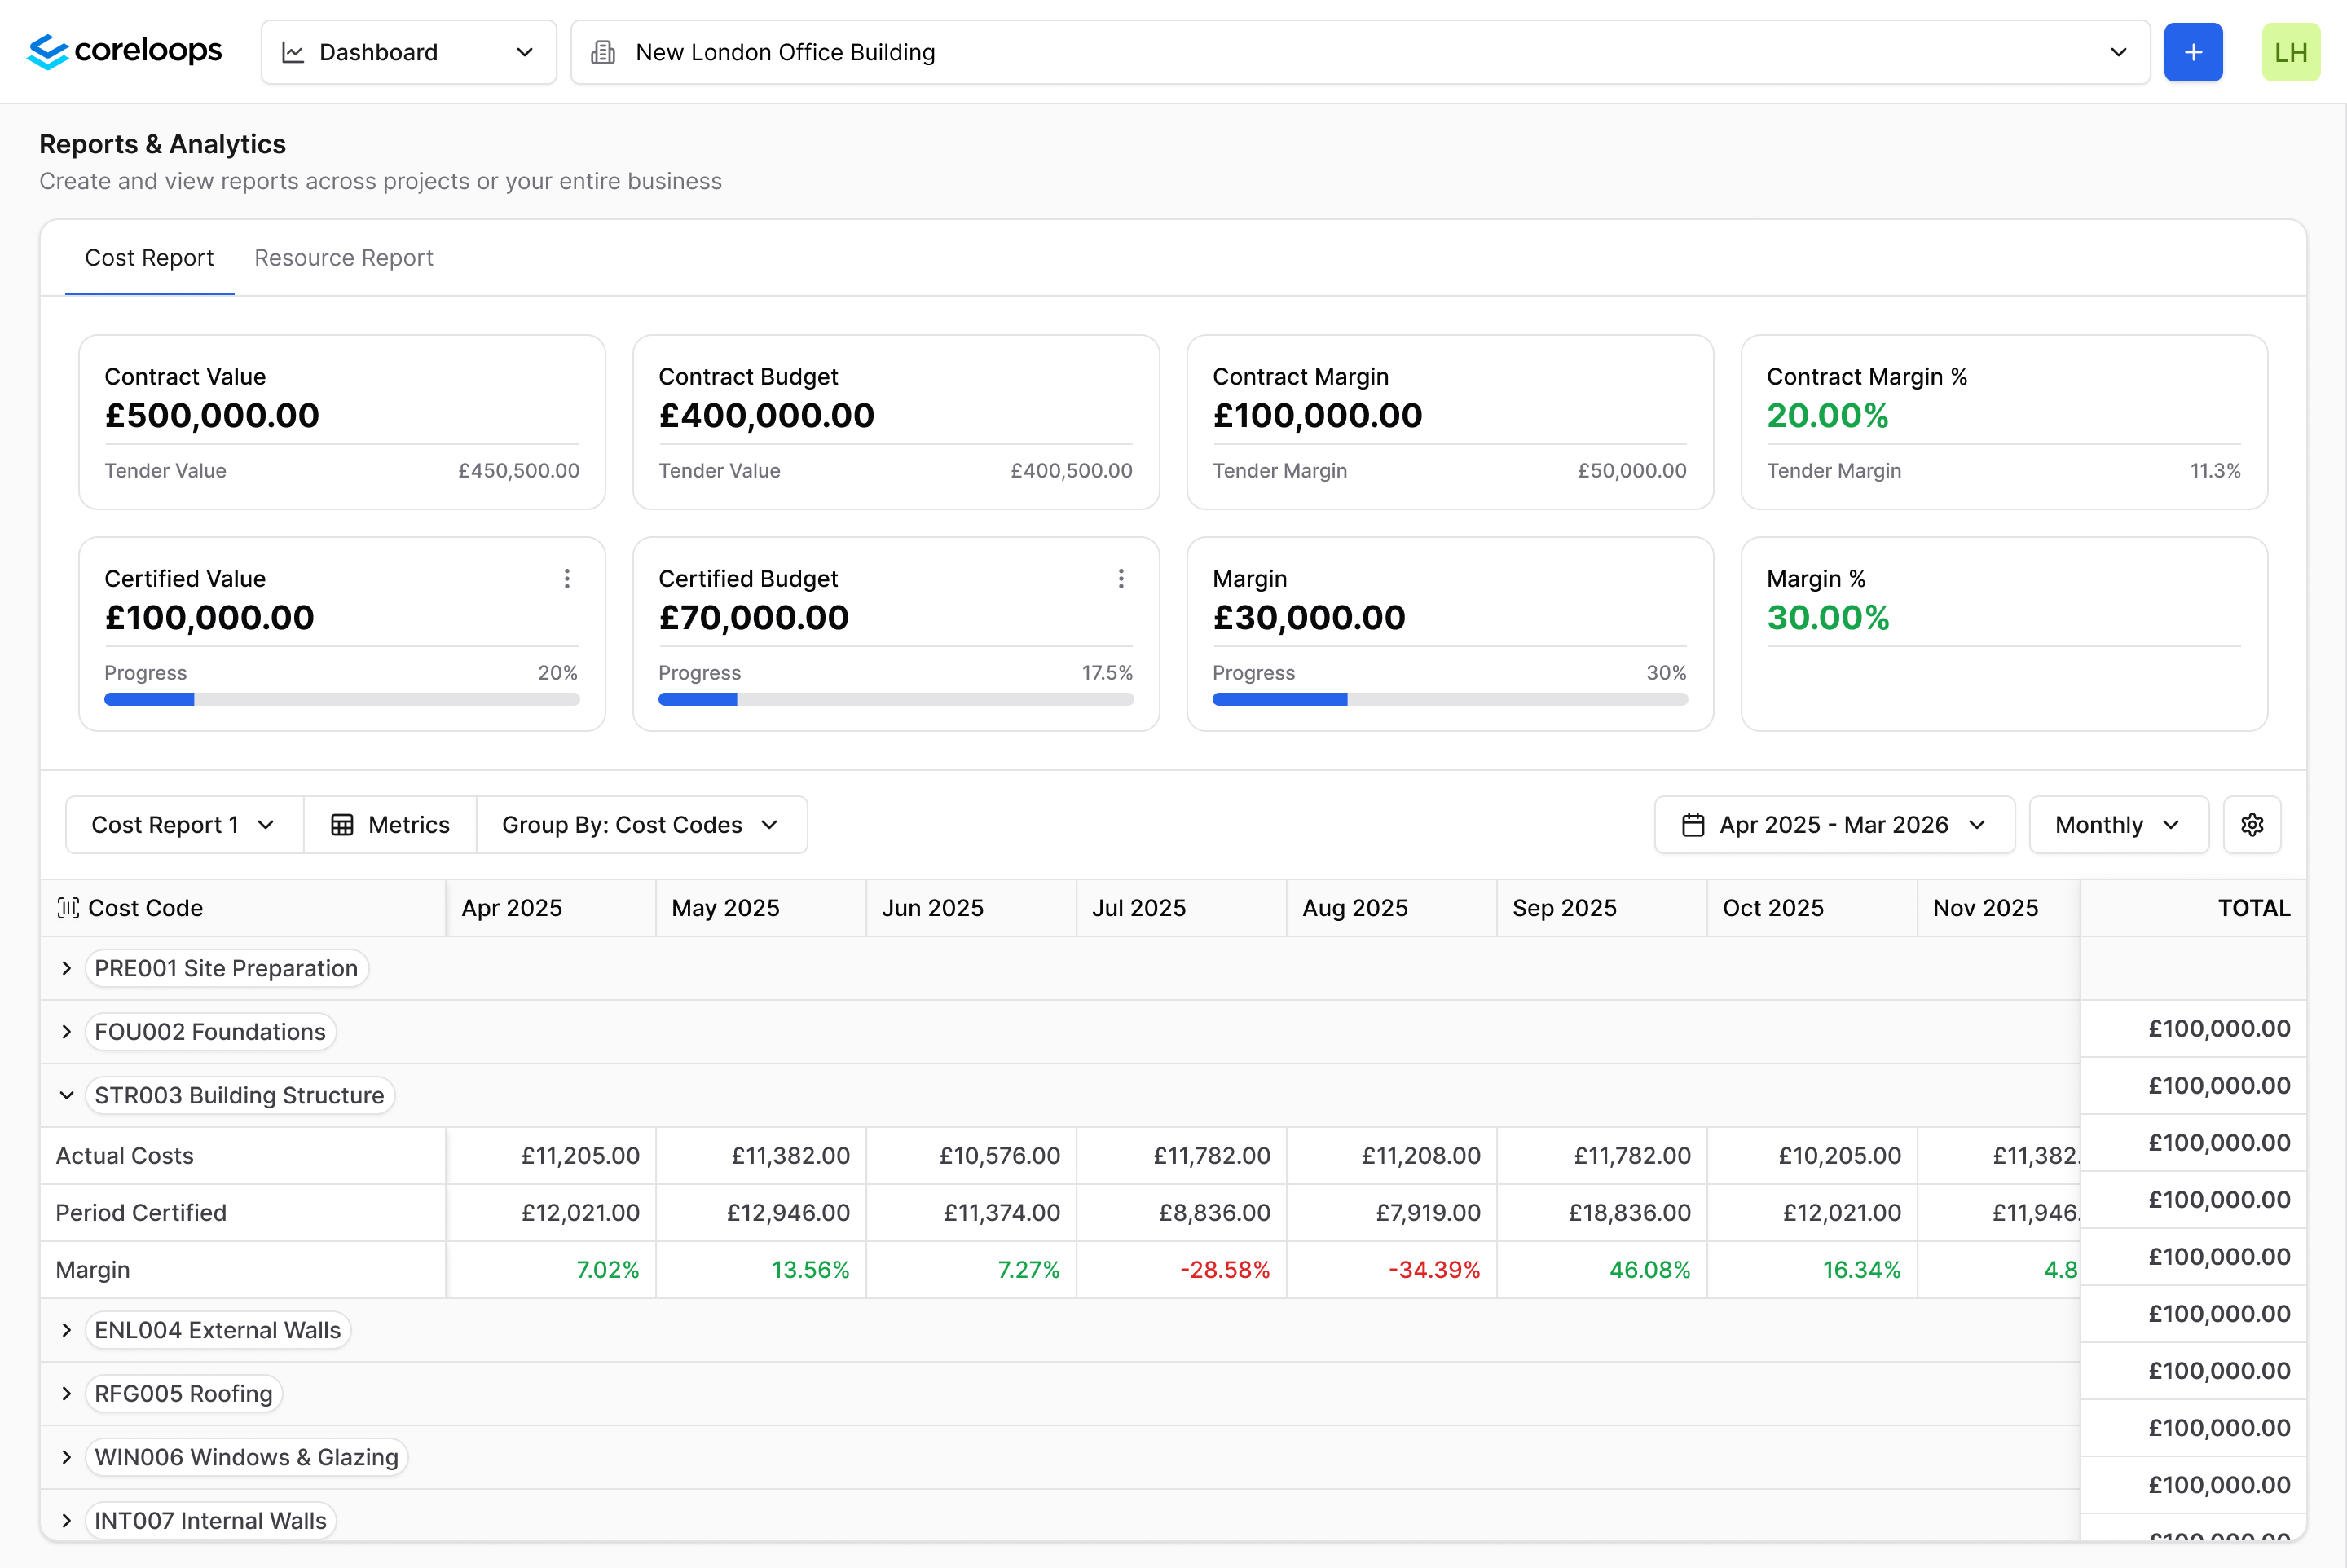Select the Cost Report tab
Viewport: 2347px width, 1568px height.
point(149,258)
